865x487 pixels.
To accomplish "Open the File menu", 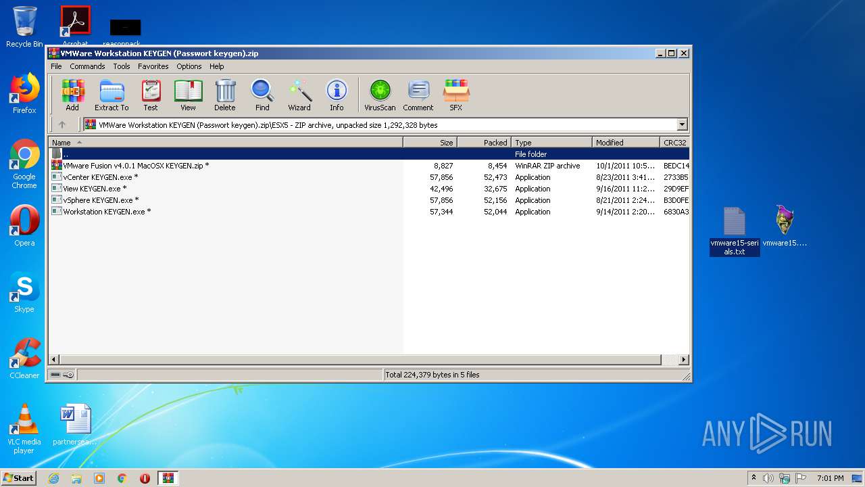I will (56, 66).
